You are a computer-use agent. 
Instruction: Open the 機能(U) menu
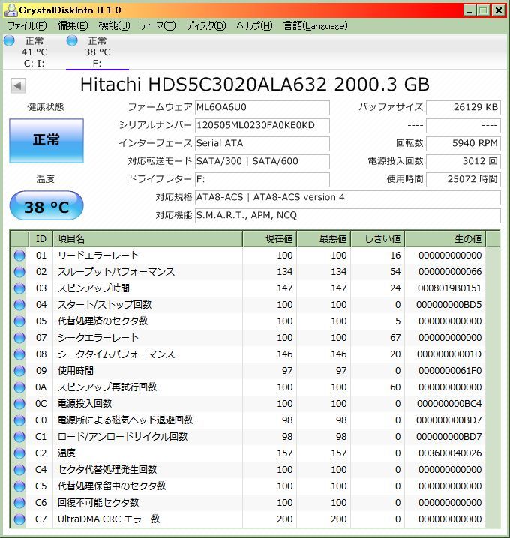tap(114, 25)
